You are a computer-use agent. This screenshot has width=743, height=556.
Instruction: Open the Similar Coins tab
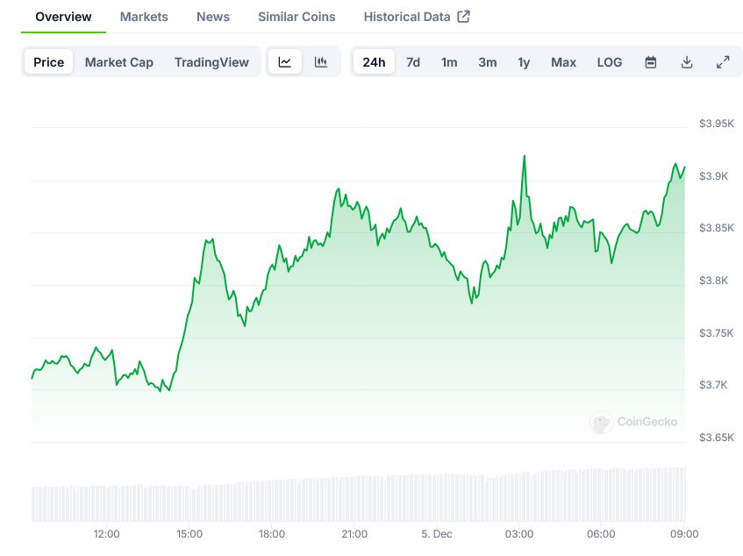pyautogui.click(x=296, y=17)
